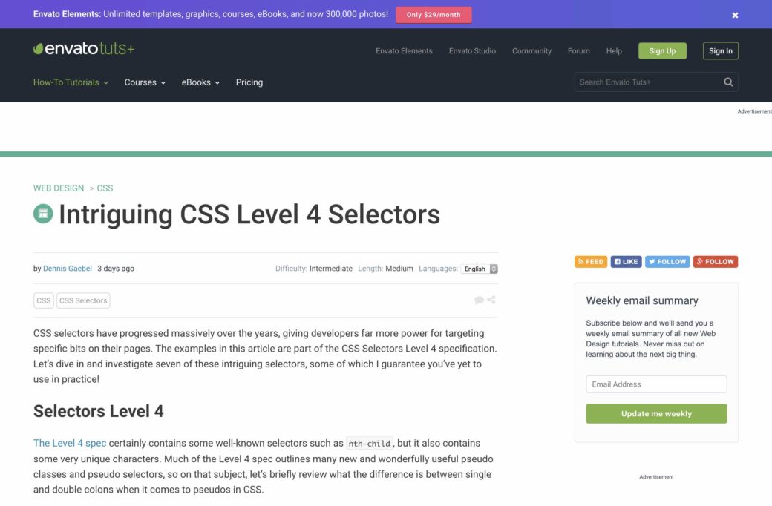Expand the How-To Tutorials menu
This screenshot has width=772, height=506.
[x=71, y=82]
